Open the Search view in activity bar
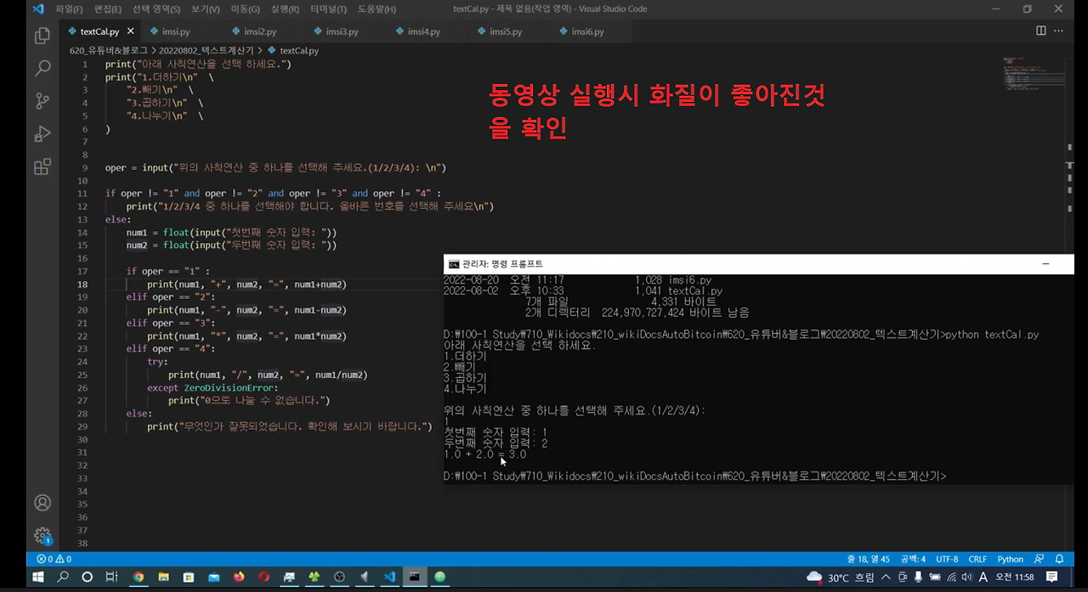 (42, 69)
